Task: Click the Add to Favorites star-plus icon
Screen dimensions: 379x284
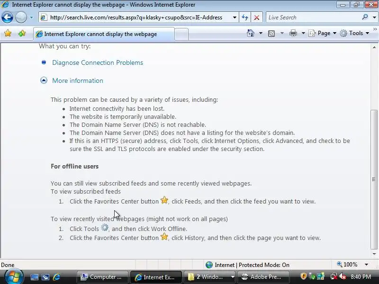Action: [22, 33]
